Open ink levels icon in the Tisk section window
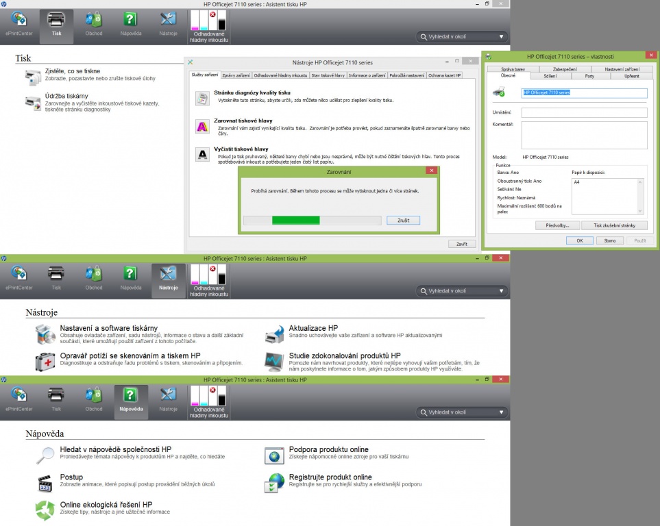Image resolution: width=660 pixels, height=526 pixels. pos(209,27)
